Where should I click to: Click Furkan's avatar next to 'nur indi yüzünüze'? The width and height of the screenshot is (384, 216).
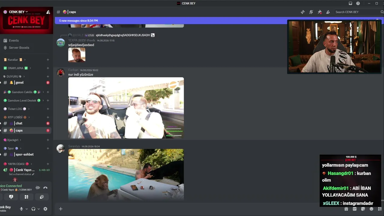(x=61, y=73)
